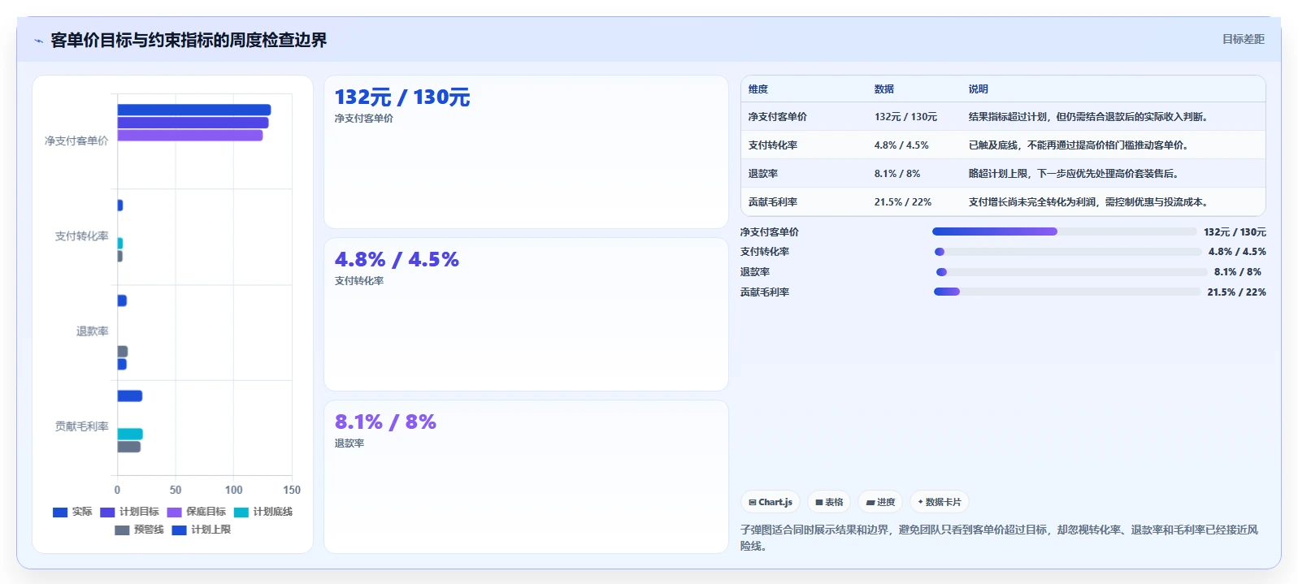Click the large 132元 / 130元 card value
The width and height of the screenshot is (1298, 584).
(402, 97)
